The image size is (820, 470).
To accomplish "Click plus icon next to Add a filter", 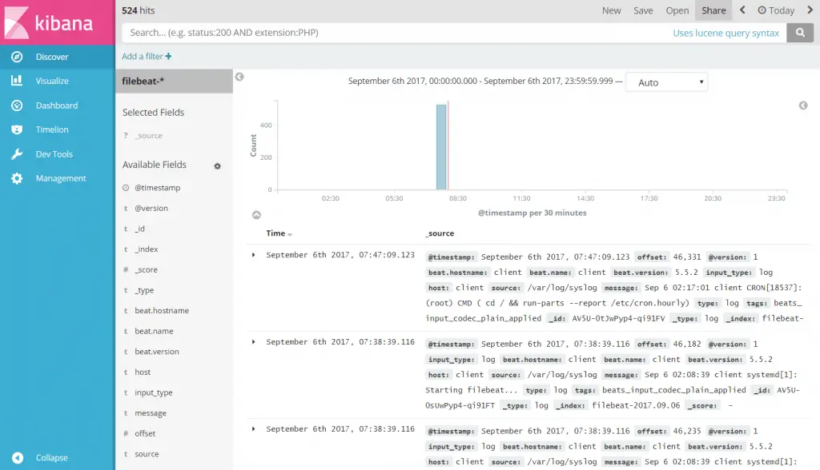I will click(168, 57).
